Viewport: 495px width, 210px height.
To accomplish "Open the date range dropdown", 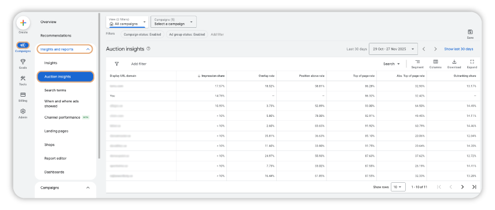I will 393,49.
